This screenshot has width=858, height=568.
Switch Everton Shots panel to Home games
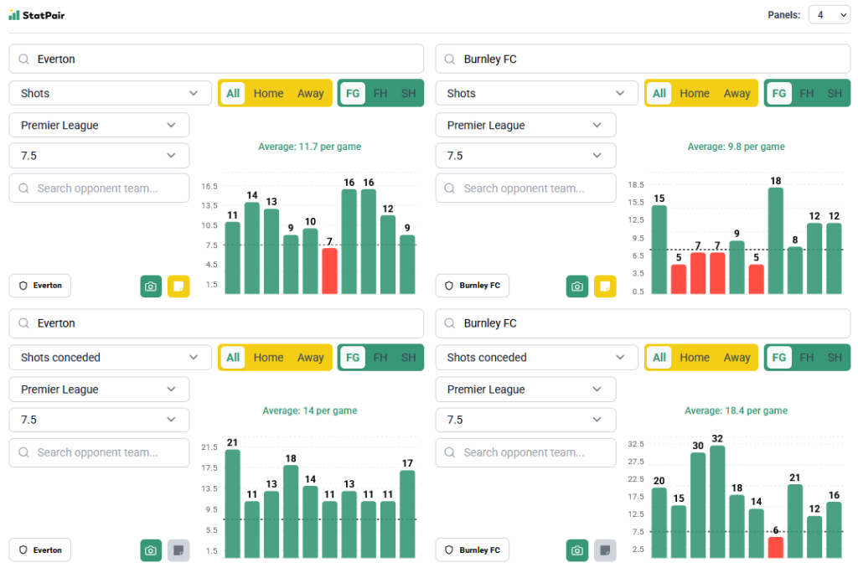pos(268,93)
